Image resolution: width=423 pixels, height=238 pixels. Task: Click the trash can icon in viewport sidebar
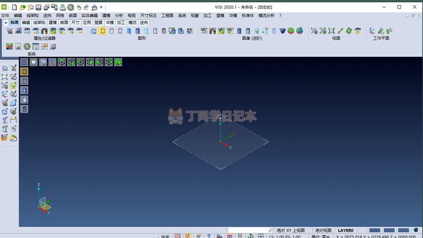(25, 109)
